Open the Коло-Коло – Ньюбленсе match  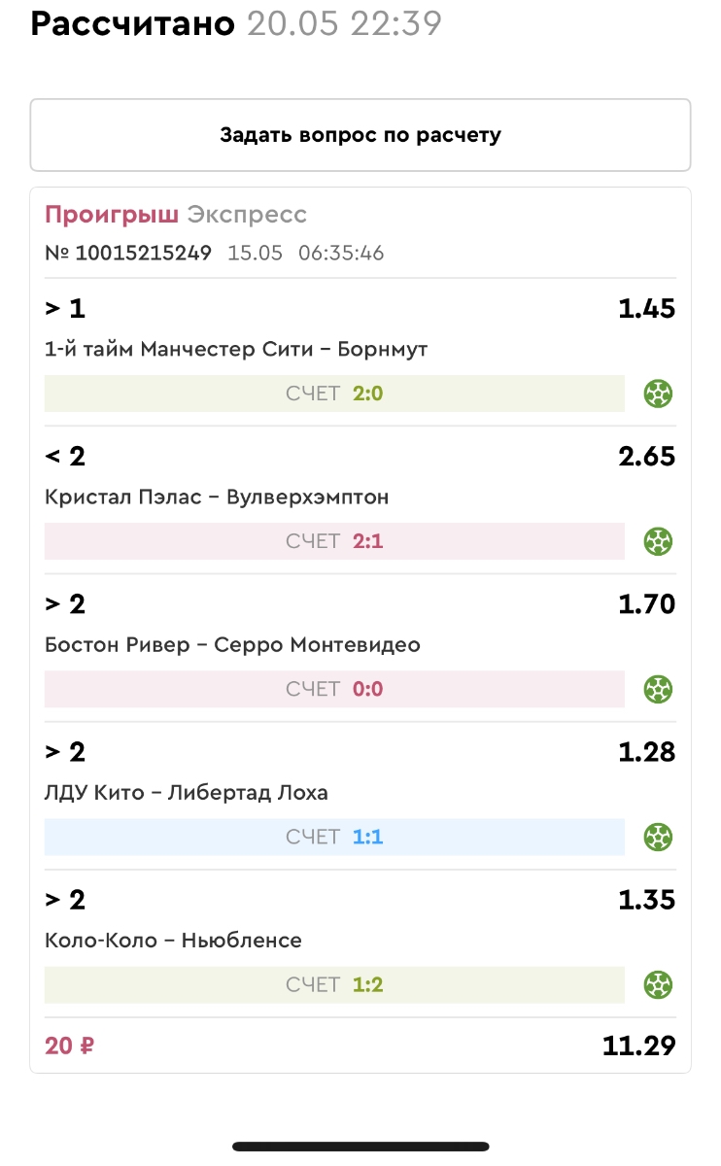[x=173, y=940]
